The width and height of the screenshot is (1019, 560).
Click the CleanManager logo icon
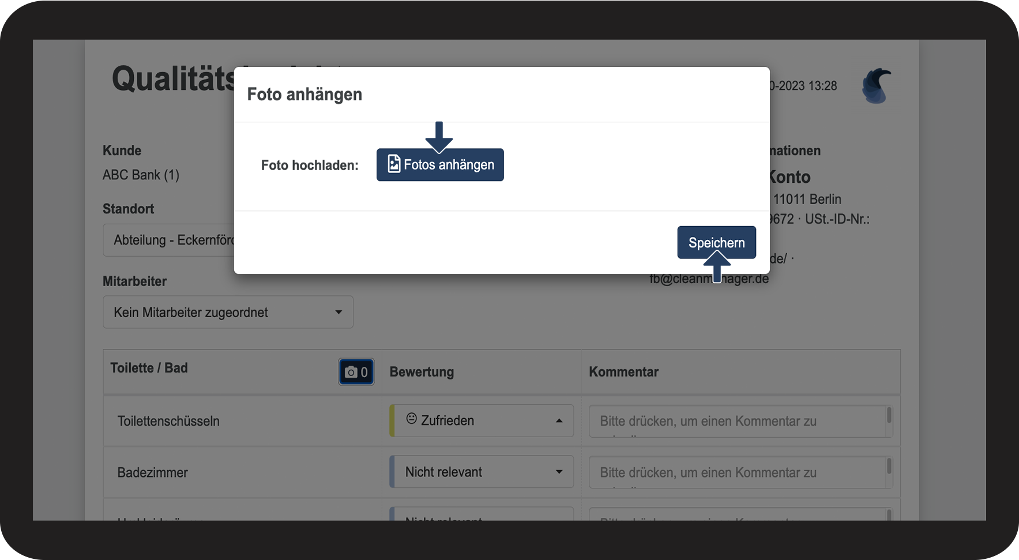pos(877,86)
